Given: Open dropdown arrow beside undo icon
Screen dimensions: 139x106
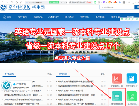Looking at the screenshot, I should pos(135,2).
